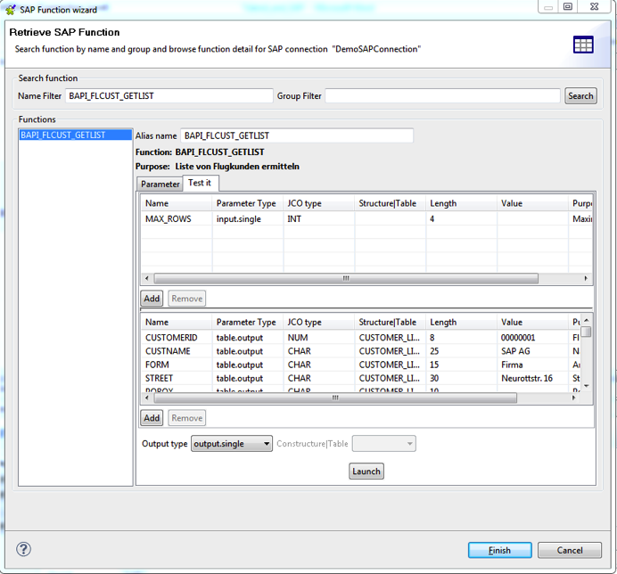Screen dimensions: 617x574
Task: Click the value 00000001 cell
Action: pos(532,338)
